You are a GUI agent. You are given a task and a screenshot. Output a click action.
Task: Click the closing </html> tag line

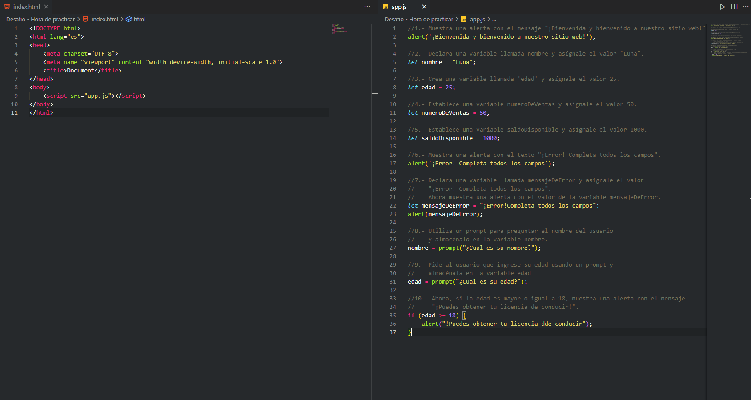[41, 112]
